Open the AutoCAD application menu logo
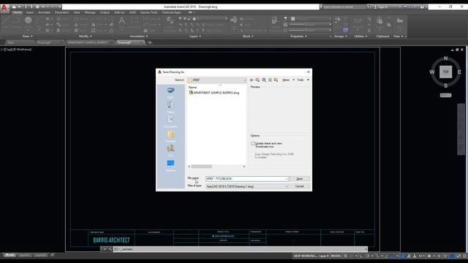 [x=4, y=8]
